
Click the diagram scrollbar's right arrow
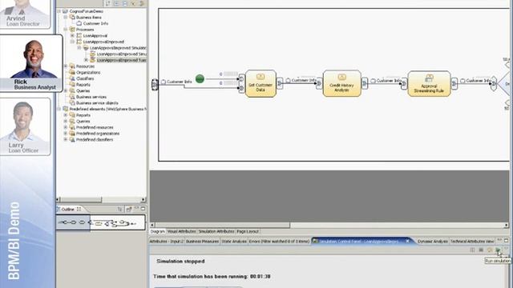click(x=507, y=225)
